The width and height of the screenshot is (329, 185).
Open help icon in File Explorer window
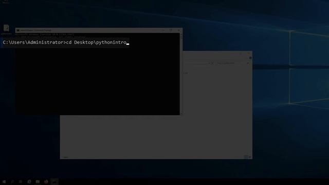pyautogui.click(x=250, y=58)
